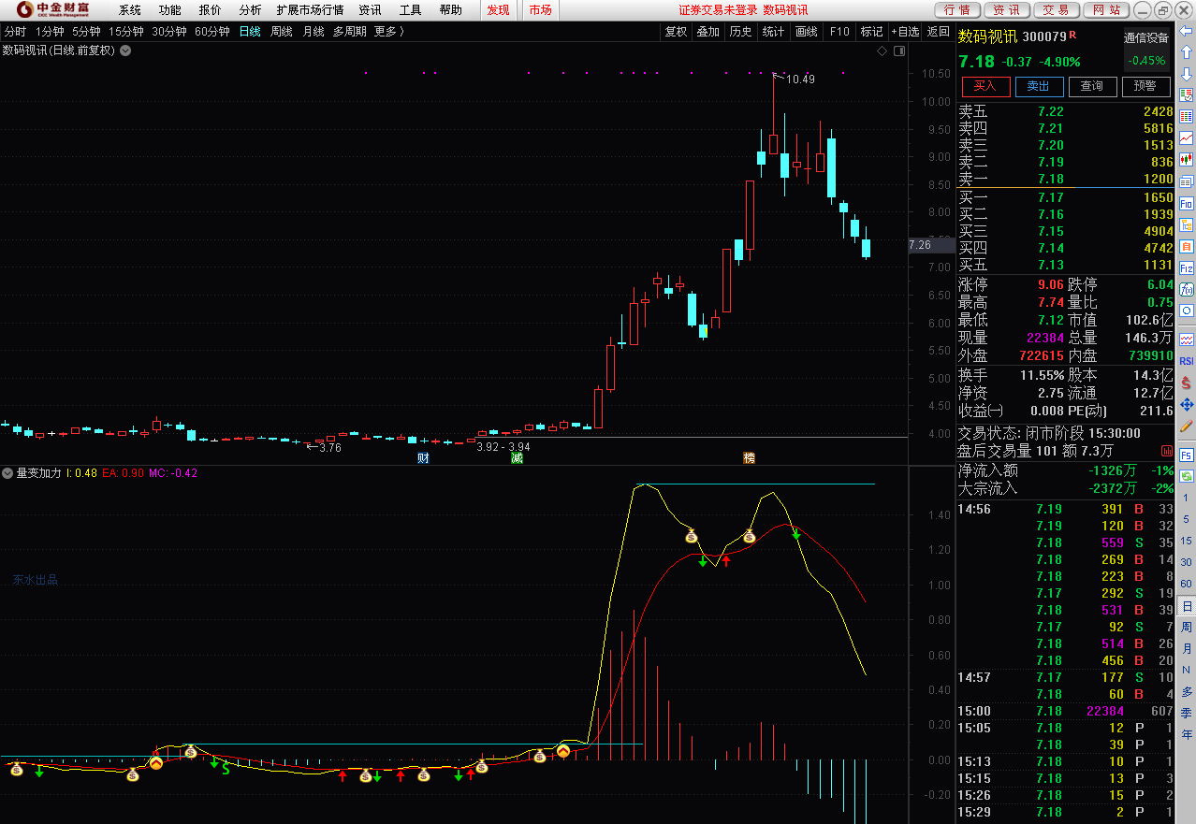This screenshot has width=1196, height=824.
Task: Open the 更多 periods dropdown
Action: coord(389,31)
